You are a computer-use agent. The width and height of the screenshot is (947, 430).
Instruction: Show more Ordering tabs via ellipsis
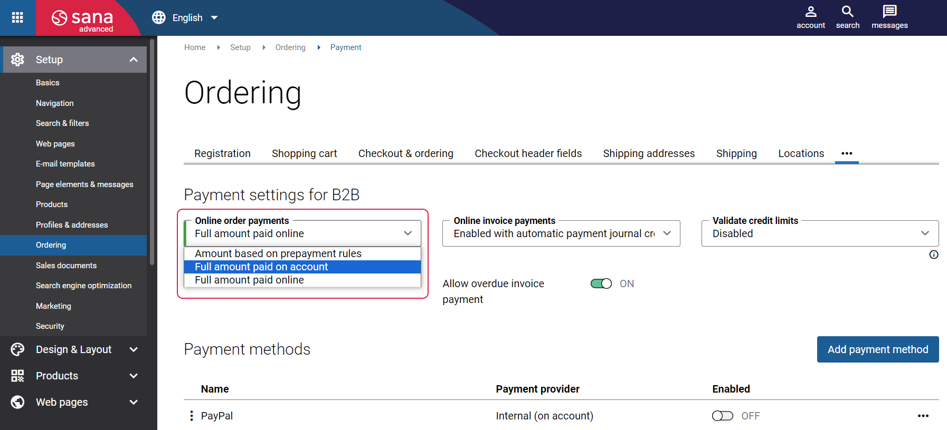tap(847, 153)
